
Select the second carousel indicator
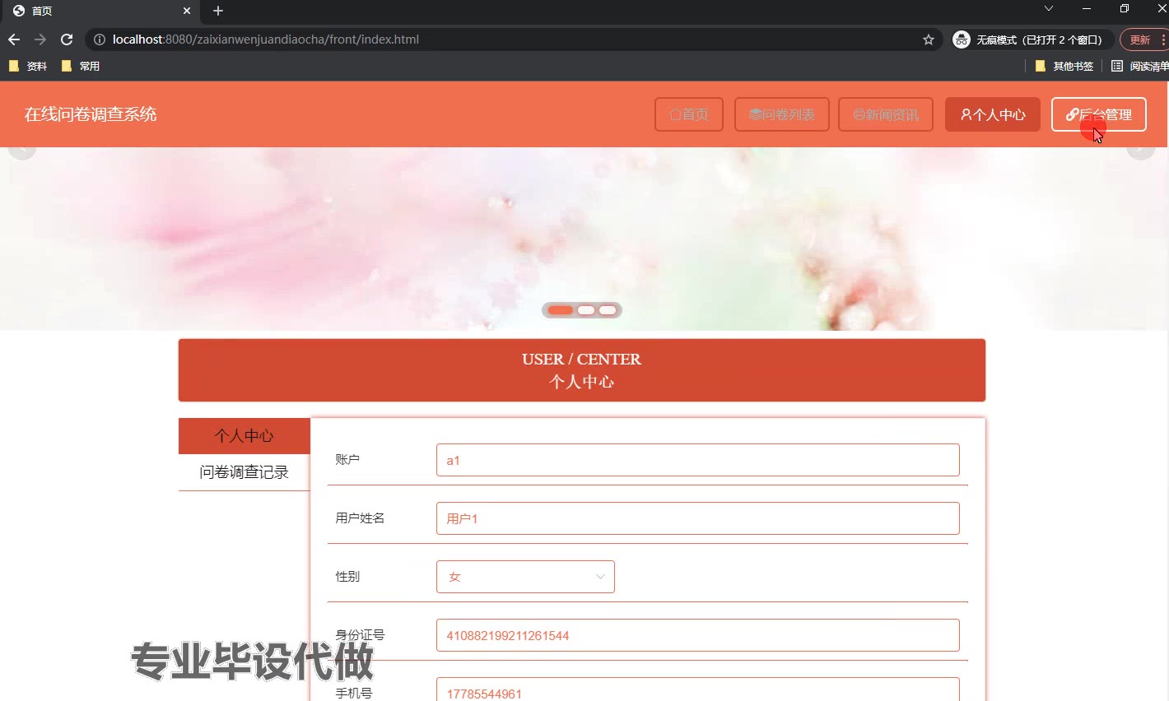tap(586, 310)
